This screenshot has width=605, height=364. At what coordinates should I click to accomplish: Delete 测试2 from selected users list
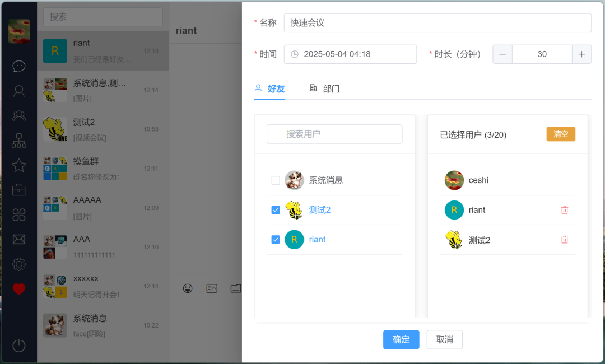[564, 240]
